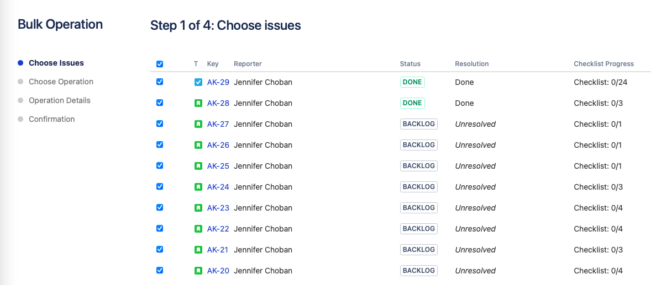Click the story icon beside AK-21
The height and width of the screenshot is (285, 651).
coord(198,250)
